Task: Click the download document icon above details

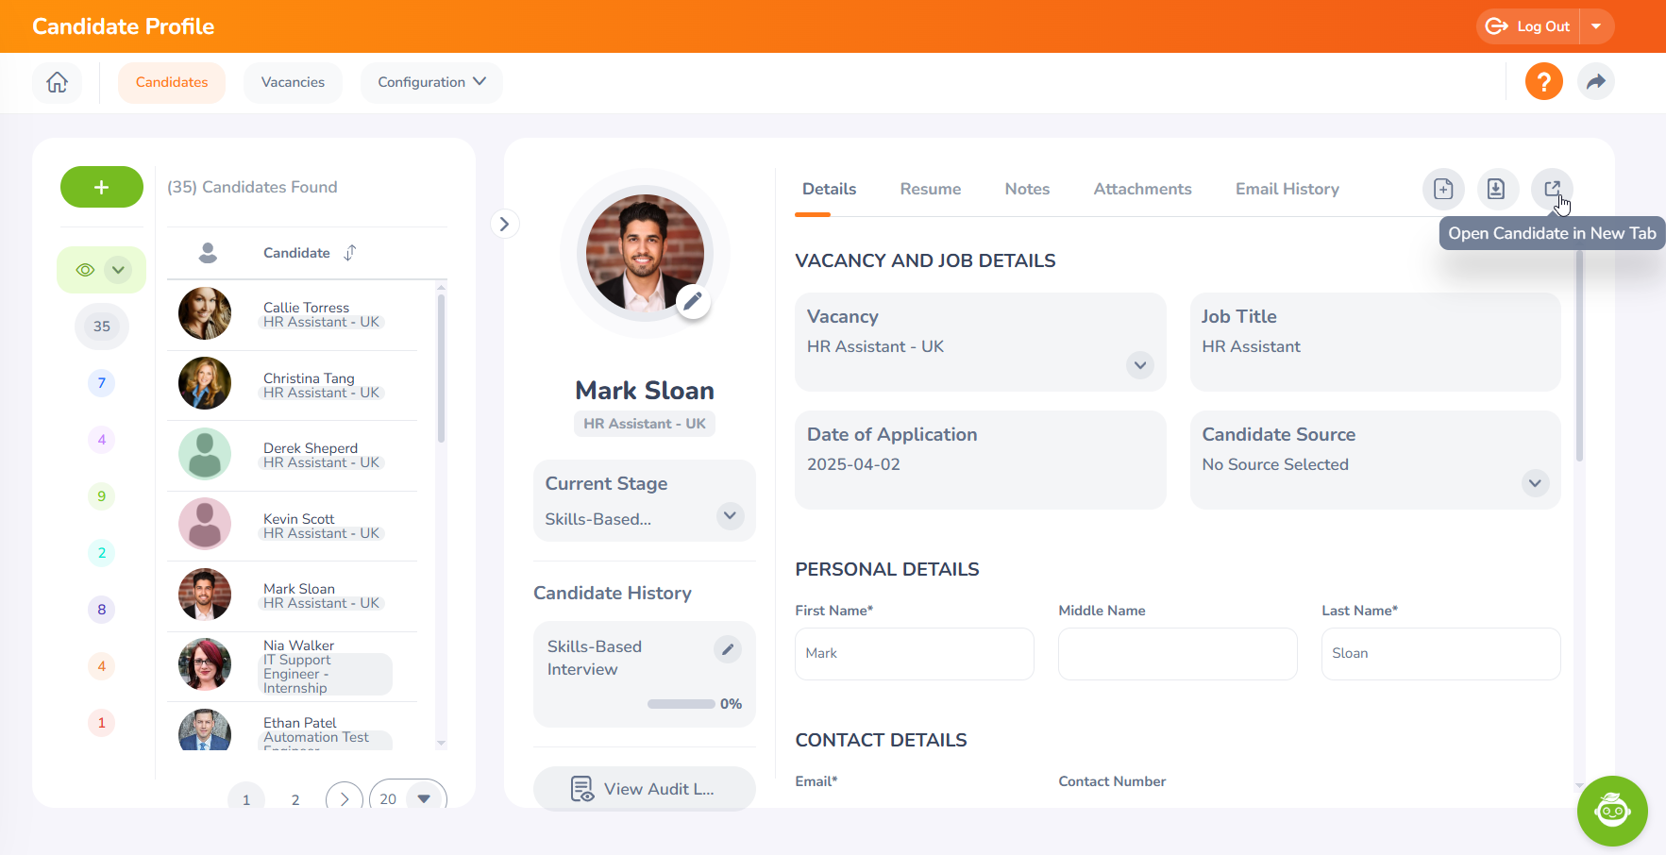Action: (1496, 189)
